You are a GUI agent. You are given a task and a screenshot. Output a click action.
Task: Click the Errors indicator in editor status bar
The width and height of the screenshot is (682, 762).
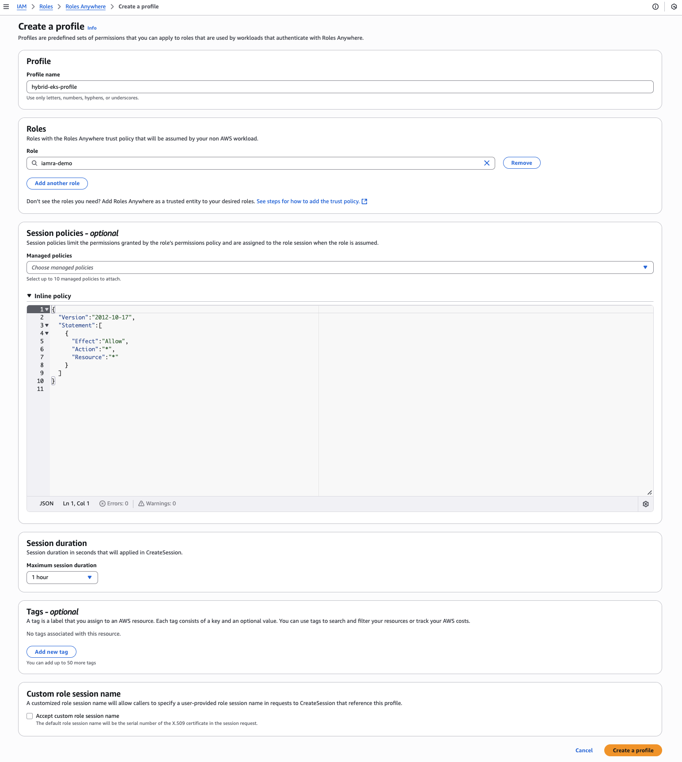(114, 504)
